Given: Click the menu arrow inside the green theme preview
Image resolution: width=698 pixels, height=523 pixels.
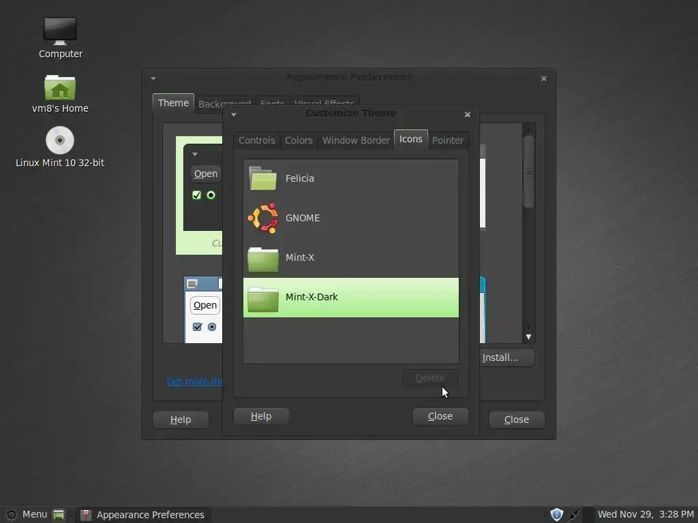Looking at the screenshot, I should (x=194, y=155).
